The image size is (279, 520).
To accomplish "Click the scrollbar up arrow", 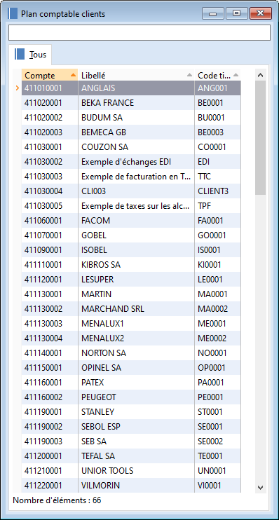I will [260, 75].
